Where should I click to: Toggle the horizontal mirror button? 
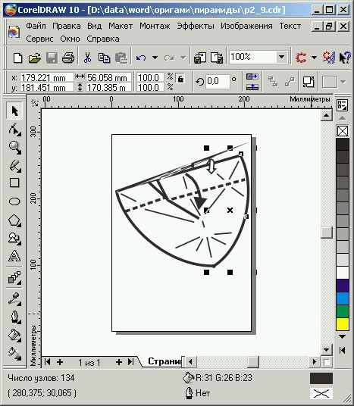click(252, 77)
